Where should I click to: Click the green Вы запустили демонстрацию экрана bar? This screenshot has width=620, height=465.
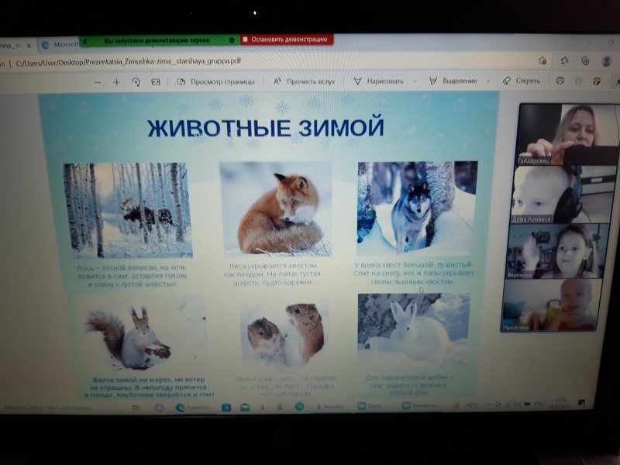pos(160,41)
